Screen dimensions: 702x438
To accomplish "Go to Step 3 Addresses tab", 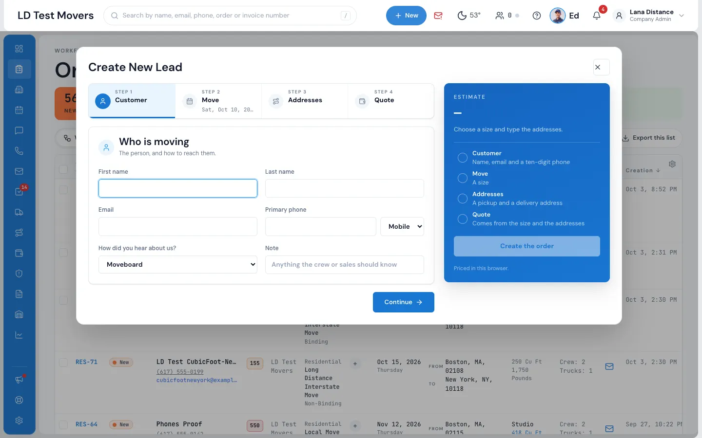I will tap(305, 101).
